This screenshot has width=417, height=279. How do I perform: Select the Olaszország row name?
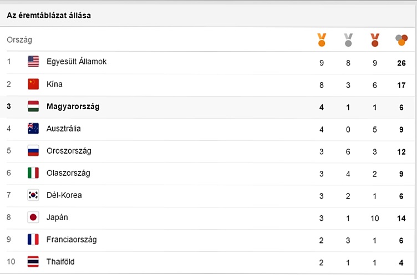point(68,173)
